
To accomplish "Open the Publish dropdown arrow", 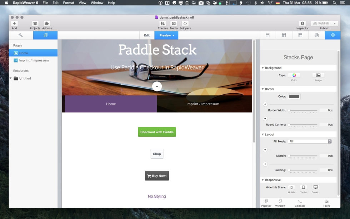I will [x=335, y=24].
